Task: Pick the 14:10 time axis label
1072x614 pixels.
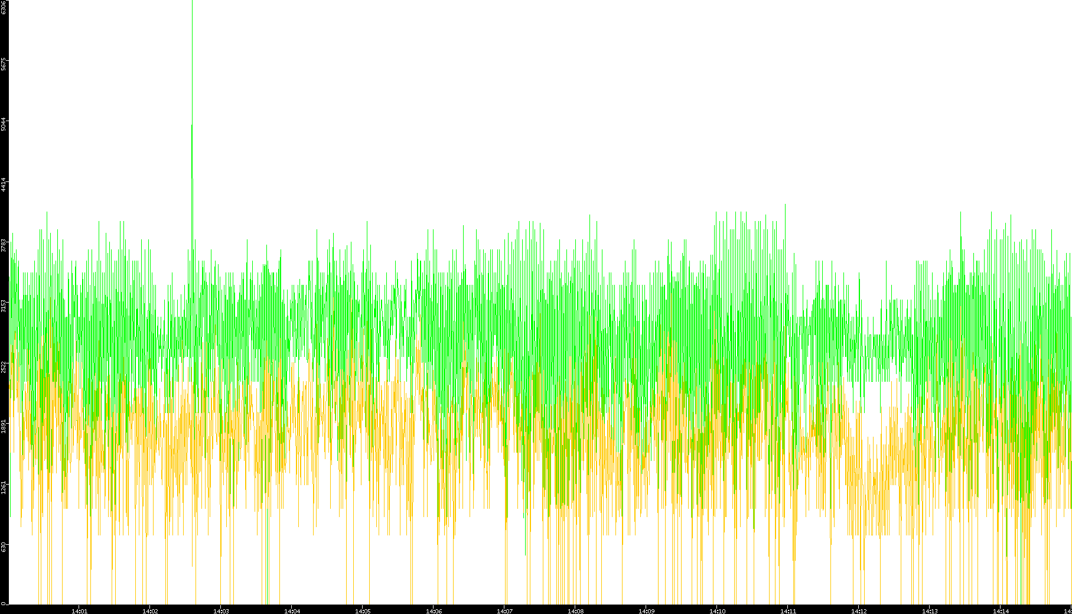Action: click(717, 610)
